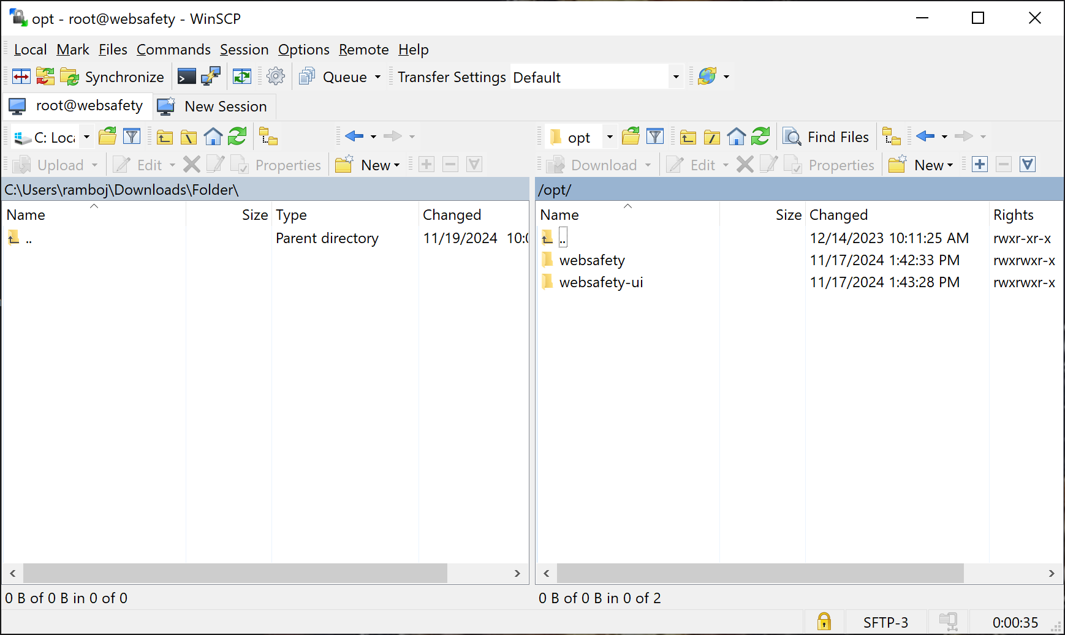Open the Help menu
1065x635 pixels.
(x=414, y=50)
